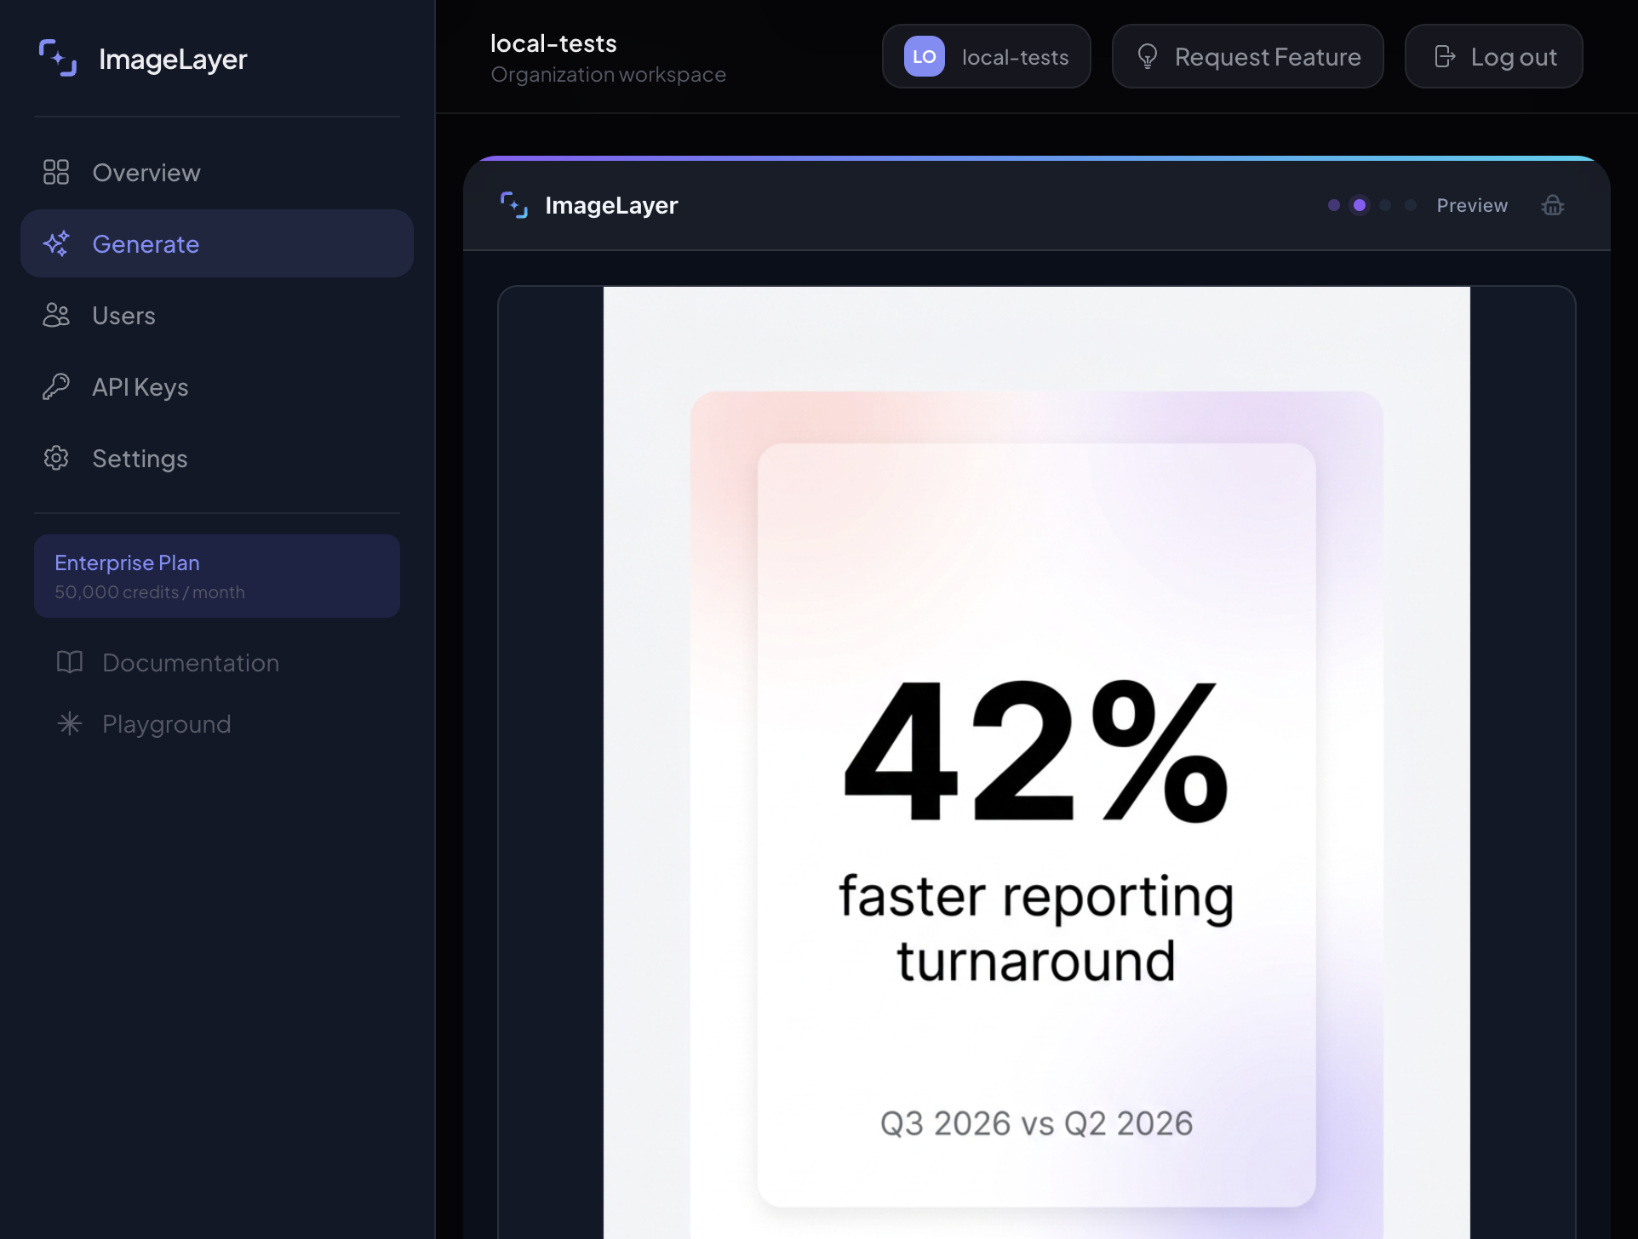
Task: Click the 42% generated image preview
Action: 1037,762
